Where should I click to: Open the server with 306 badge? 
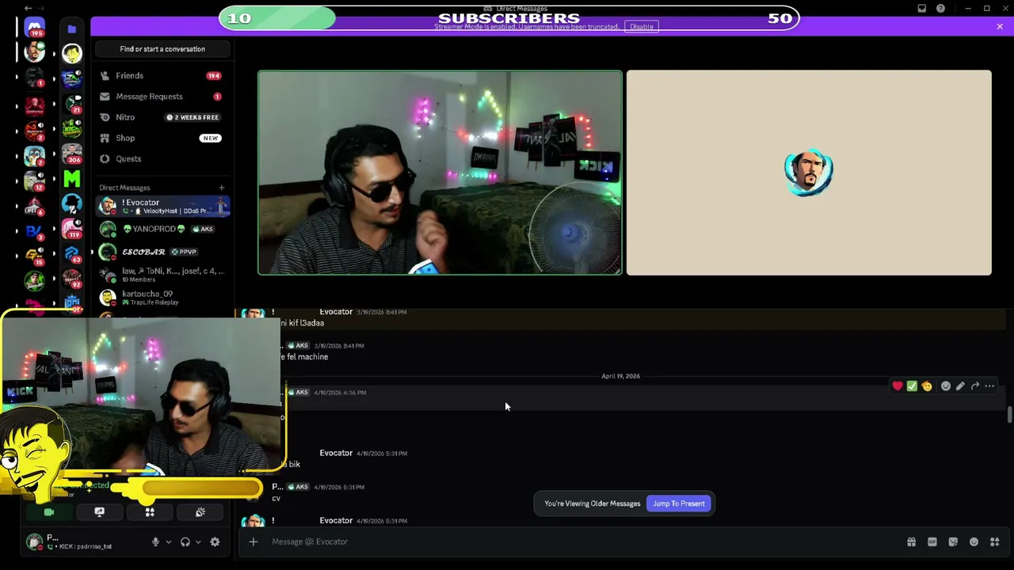coord(72,153)
